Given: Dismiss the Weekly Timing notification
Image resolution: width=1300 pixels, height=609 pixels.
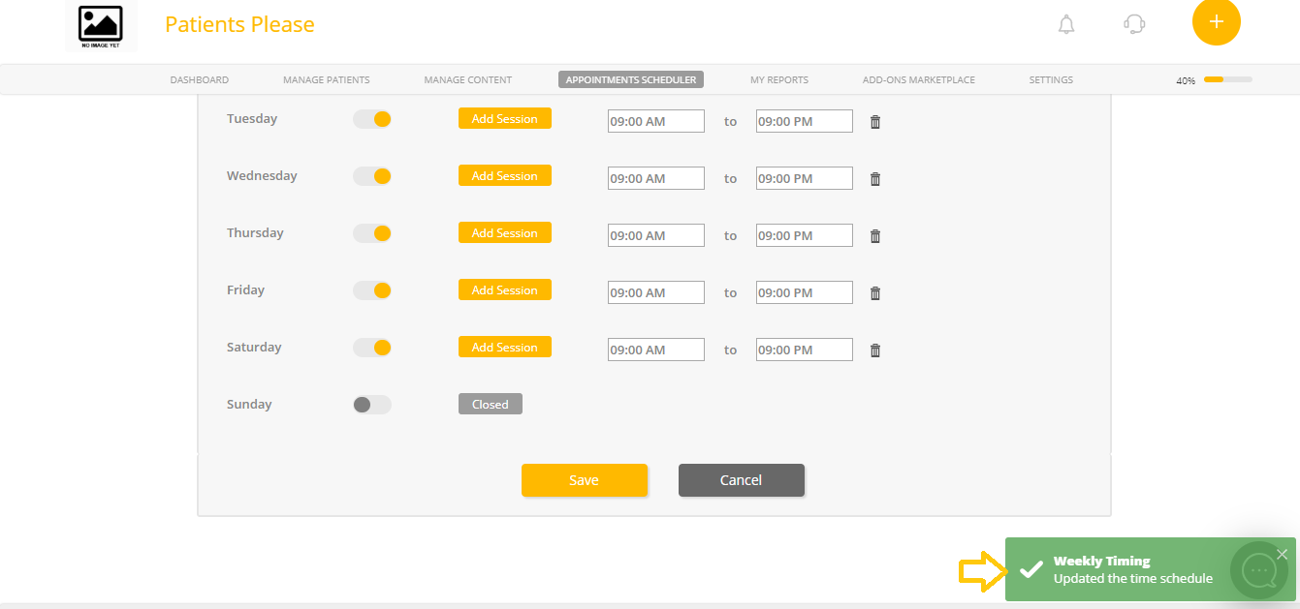Looking at the screenshot, I should coord(1283,554).
